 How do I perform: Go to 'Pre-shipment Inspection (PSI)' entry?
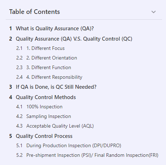point(92,155)
